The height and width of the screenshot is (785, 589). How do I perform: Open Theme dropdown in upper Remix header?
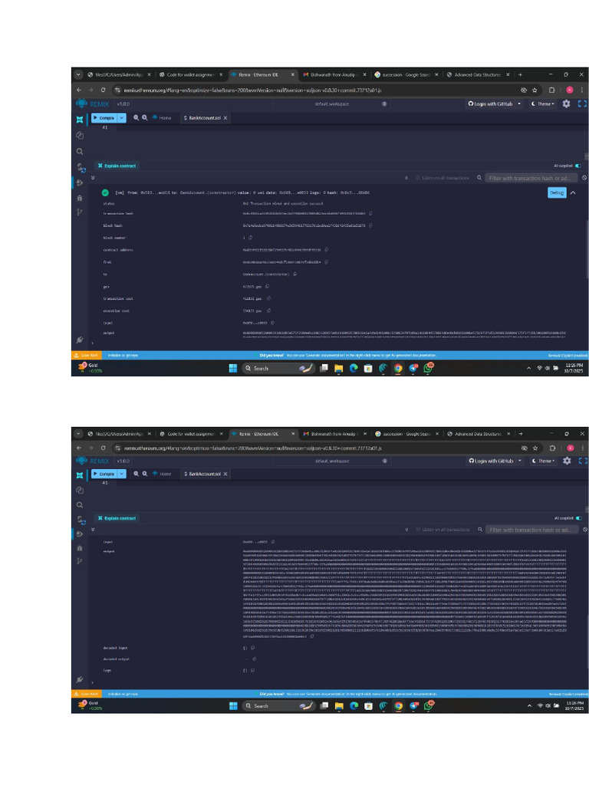(544, 103)
